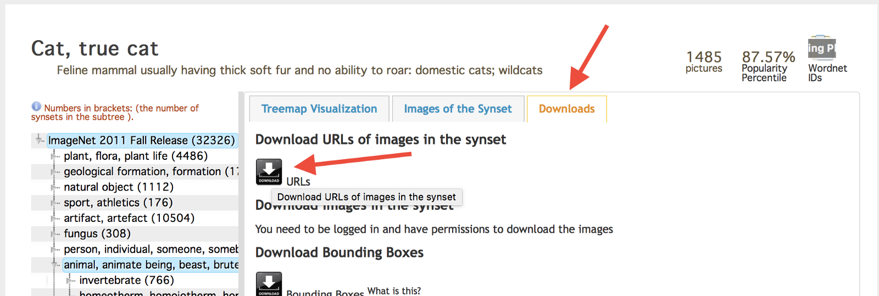The image size is (879, 296).
Task: Click the URLs download icon
Action: (269, 171)
